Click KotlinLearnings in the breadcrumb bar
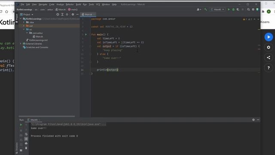The width and height of the screenshot is (275, 155). coord(24,9)
